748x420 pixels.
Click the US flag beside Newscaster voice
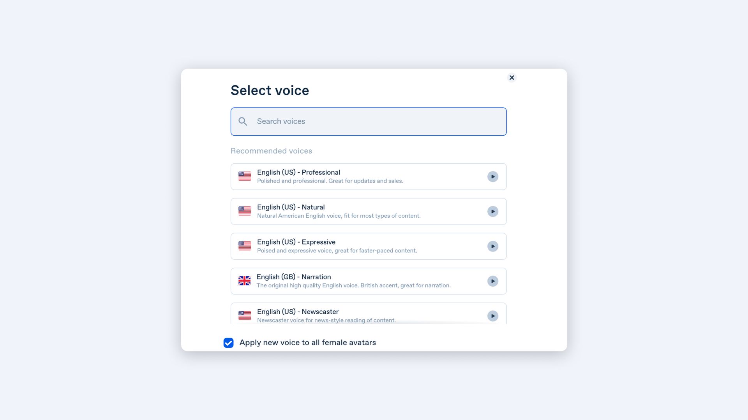coord(245,315)
